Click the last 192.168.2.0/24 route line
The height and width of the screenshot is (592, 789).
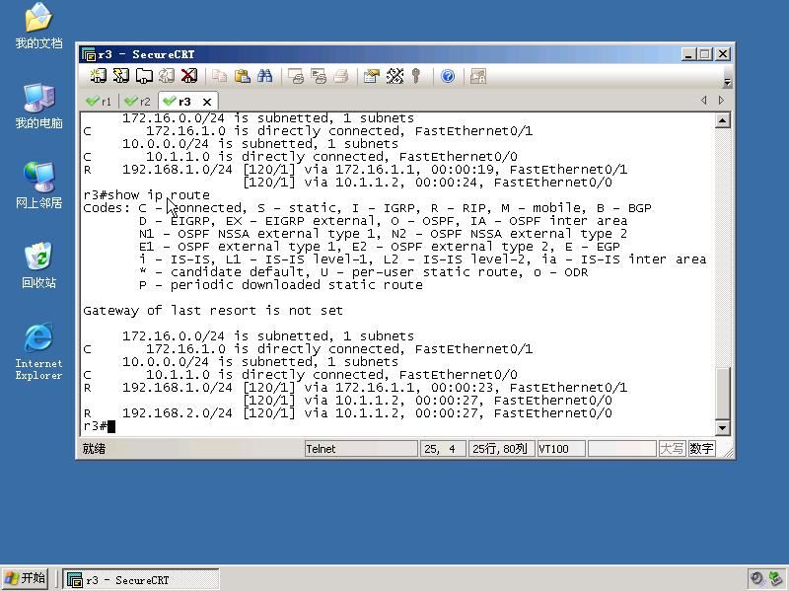point(348,413)
